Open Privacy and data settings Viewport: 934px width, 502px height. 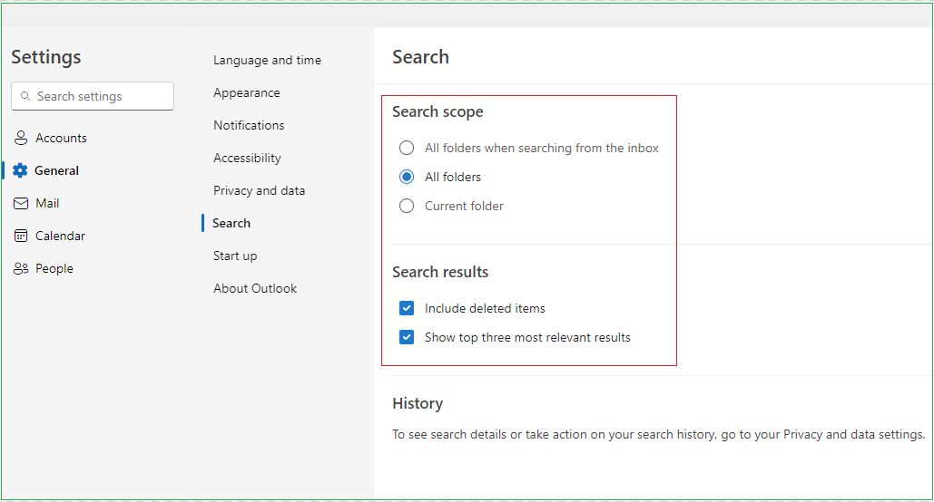tap(259, 191)
